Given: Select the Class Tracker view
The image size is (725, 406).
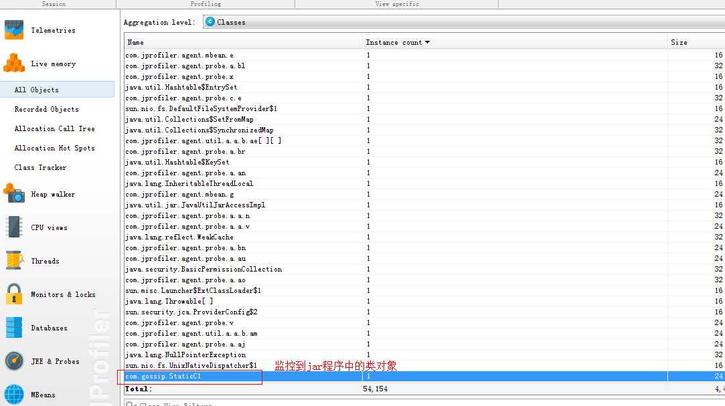Looking at the screenshot, I should tap(40, 167).
